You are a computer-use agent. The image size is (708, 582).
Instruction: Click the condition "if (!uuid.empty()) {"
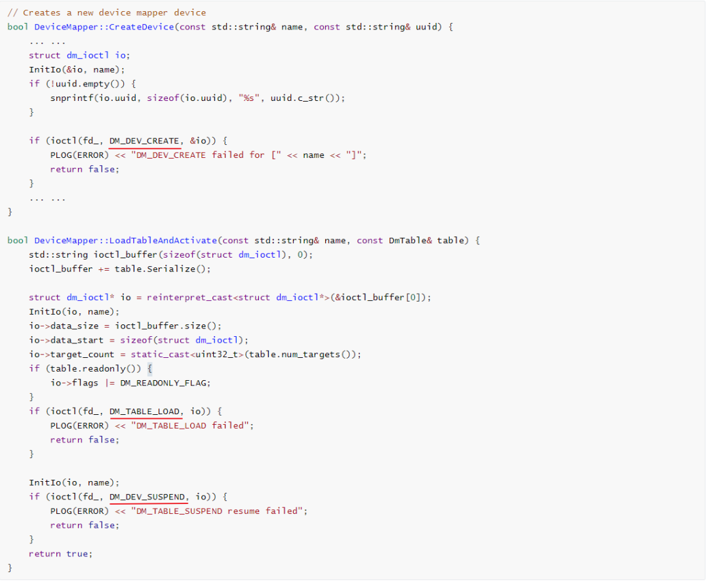click(83, 84)
